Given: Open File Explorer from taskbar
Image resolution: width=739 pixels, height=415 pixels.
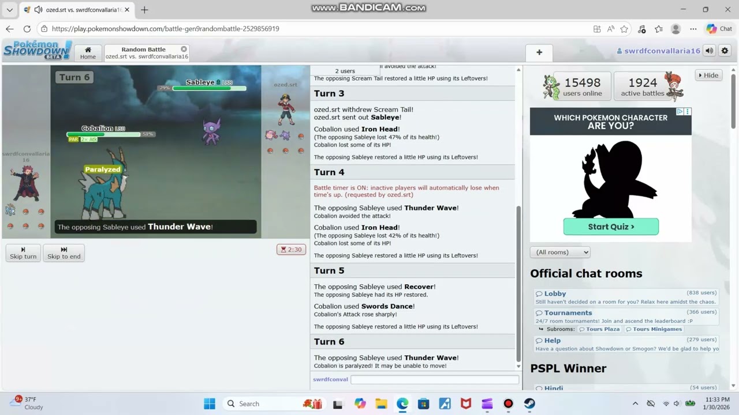Looking at the screenshot, I should [x=381, y=403].
